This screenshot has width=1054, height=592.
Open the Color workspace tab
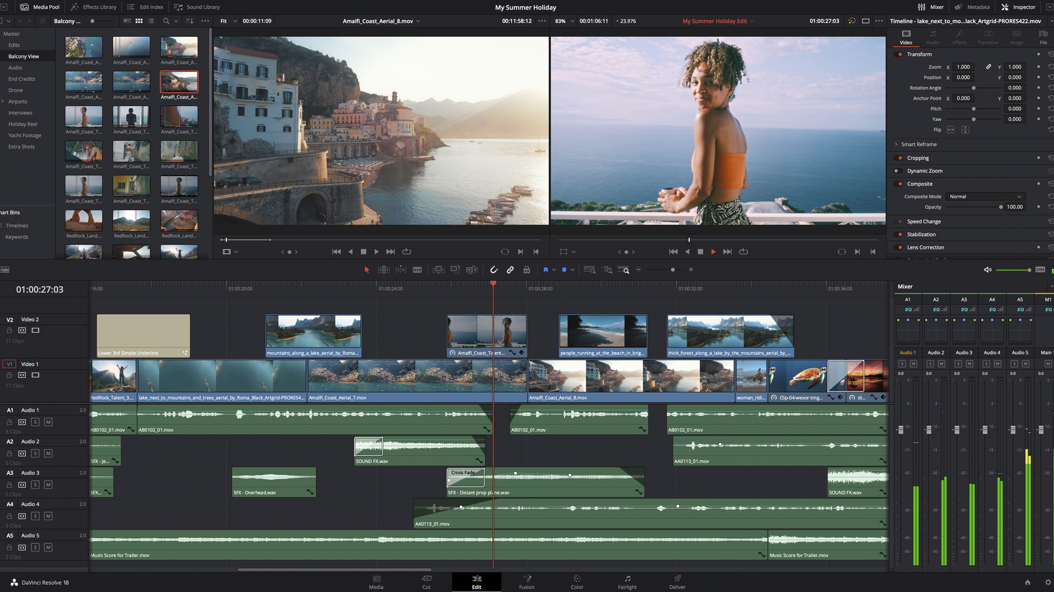click(x=575, y=582)
